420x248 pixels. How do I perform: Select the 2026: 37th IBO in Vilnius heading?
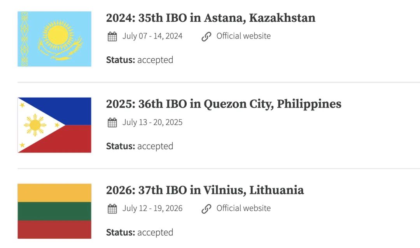pos(205,190)
